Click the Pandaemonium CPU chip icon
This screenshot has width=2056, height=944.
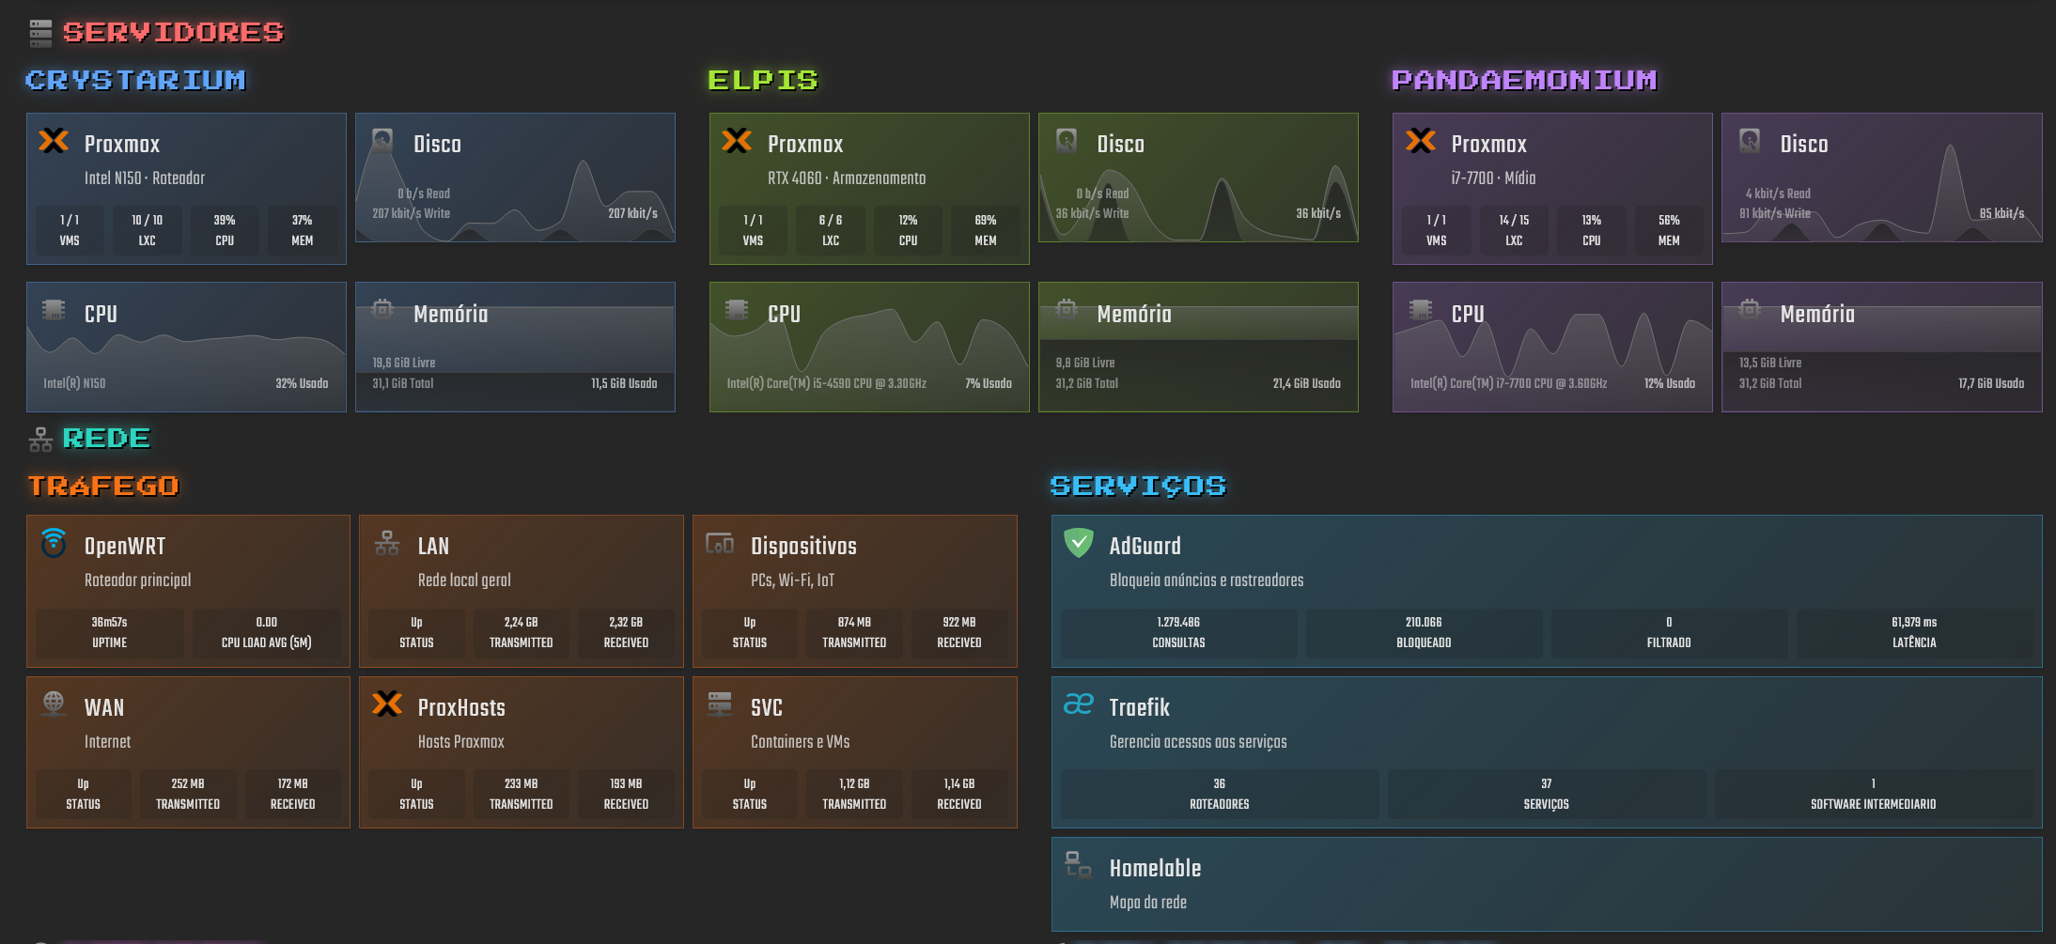(1421, 309)
